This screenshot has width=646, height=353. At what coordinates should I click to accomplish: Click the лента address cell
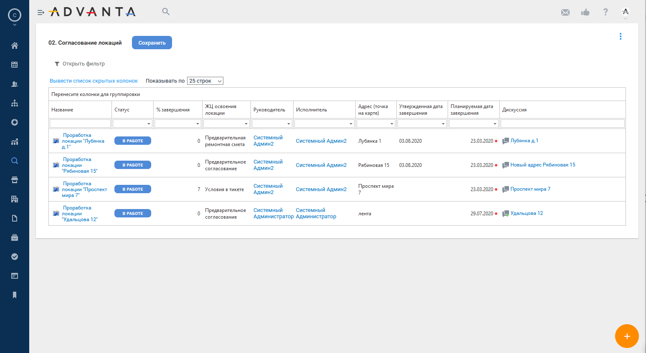pos(365,214)
